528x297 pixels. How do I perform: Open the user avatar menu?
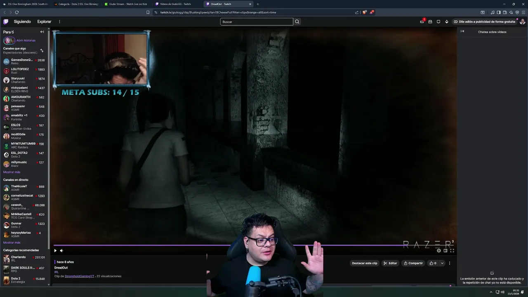[x=523, y=21]
